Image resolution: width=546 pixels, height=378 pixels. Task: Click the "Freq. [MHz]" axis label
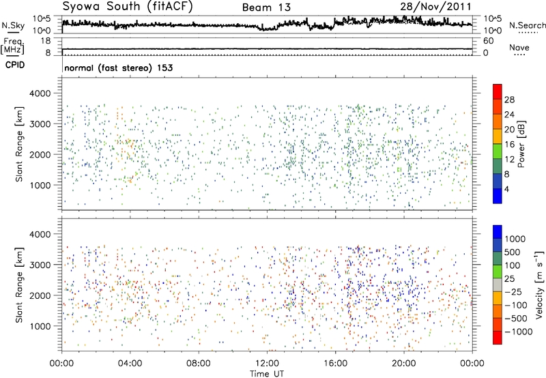tap(13, 46)
